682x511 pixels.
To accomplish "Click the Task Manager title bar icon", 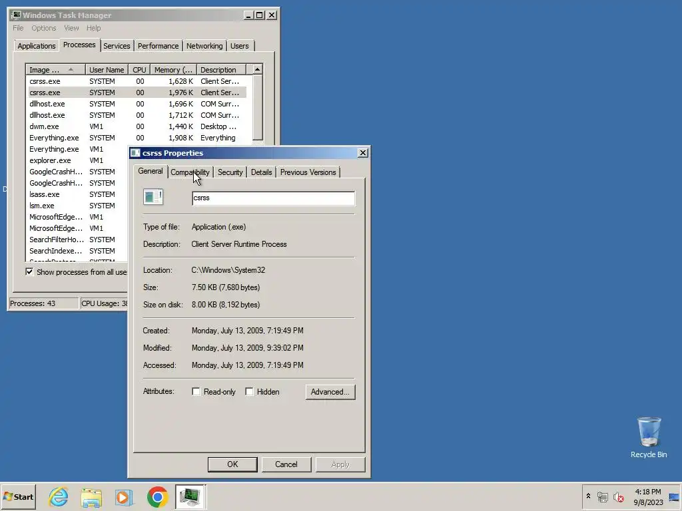I will 16,15.
